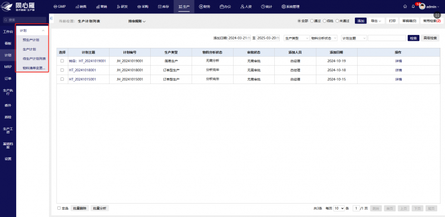Open the 排序规则 dropdown
This screenshot has height=217, width=445.
coord(137,21)
